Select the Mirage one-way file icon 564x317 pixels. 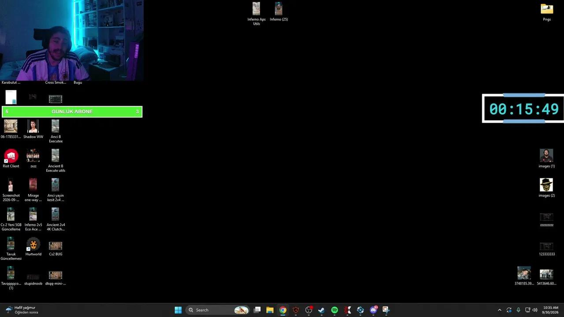[x=33, y=190]
